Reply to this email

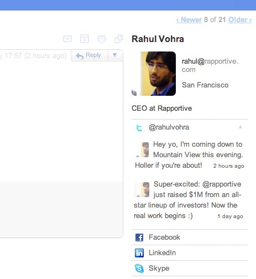click(x=90, y=55)
